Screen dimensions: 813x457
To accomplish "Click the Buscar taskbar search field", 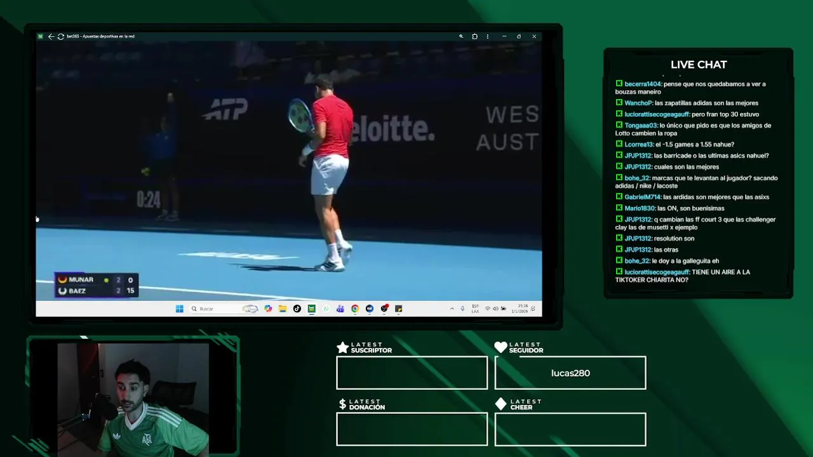I will tap(225, 308).
